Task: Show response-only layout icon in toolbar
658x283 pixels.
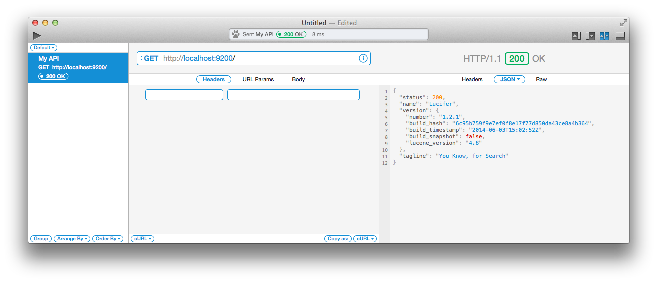Action: pos(590,36)
